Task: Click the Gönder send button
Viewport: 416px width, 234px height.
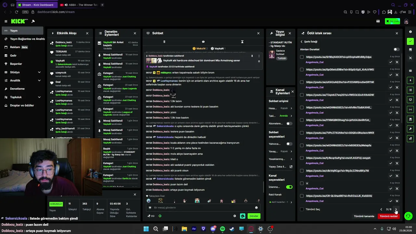Action: [x=254, y=216]
